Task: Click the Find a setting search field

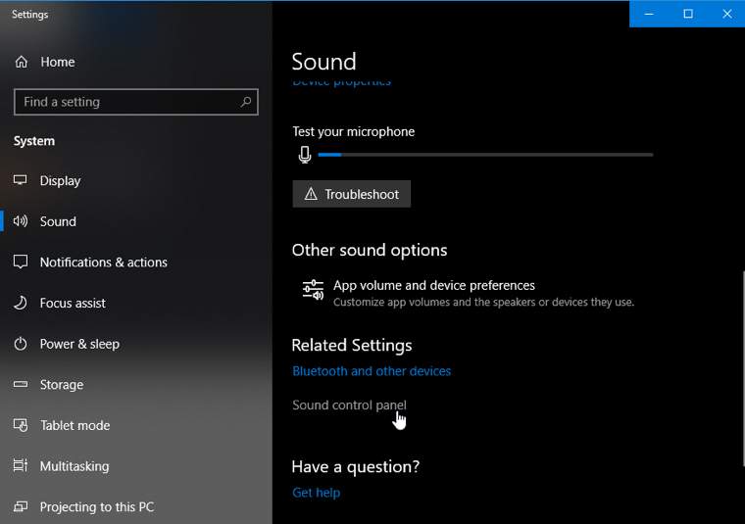Action: 127,102
